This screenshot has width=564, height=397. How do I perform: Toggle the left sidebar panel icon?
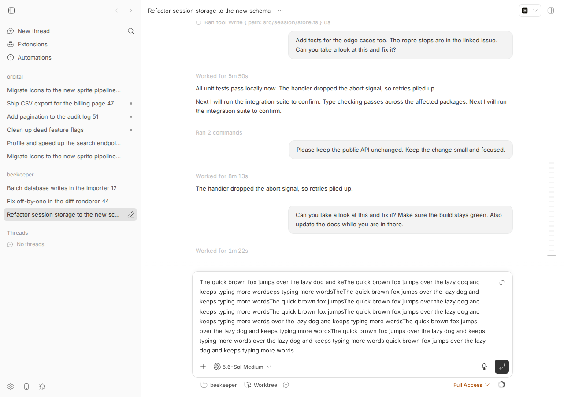pyautogui.click(x=11, y=11)
